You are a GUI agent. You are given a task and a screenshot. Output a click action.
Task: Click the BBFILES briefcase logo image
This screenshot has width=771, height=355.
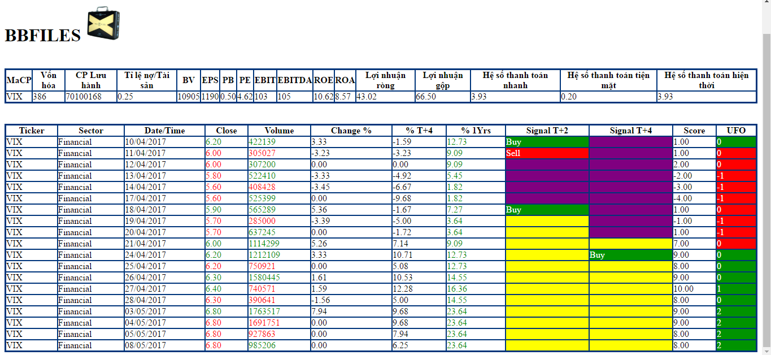(x=103, y=23)
